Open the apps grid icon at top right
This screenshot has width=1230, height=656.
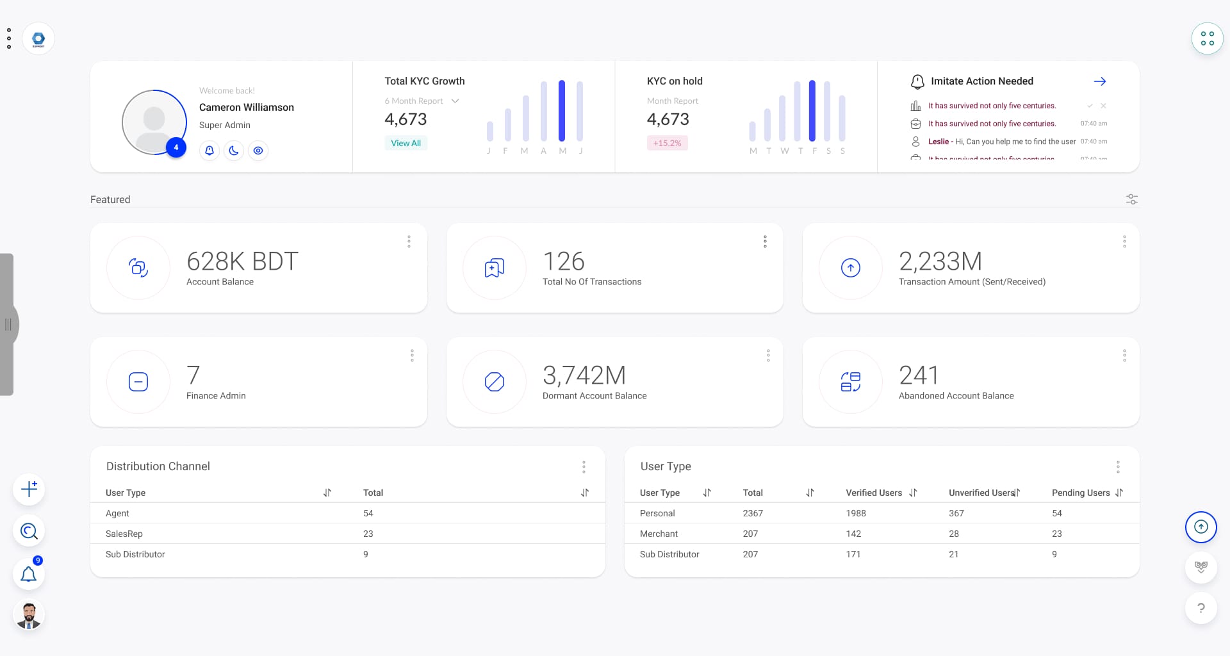pyautogui.click(x=1207, y=39)
